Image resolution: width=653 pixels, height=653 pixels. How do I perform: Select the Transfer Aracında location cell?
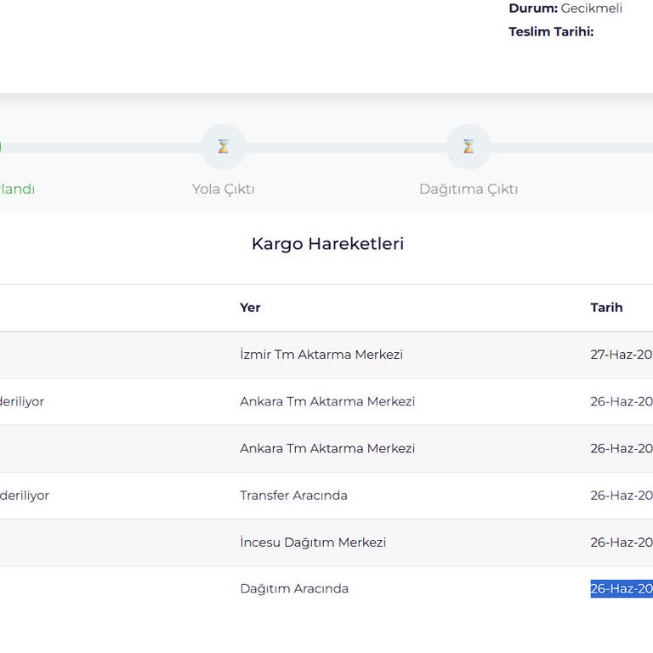[293, 495]
